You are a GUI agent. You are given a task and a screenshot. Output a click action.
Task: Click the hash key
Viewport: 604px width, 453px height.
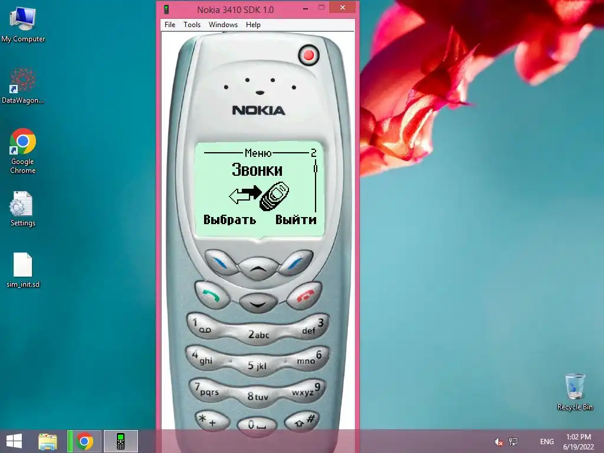tap(301, 421)
